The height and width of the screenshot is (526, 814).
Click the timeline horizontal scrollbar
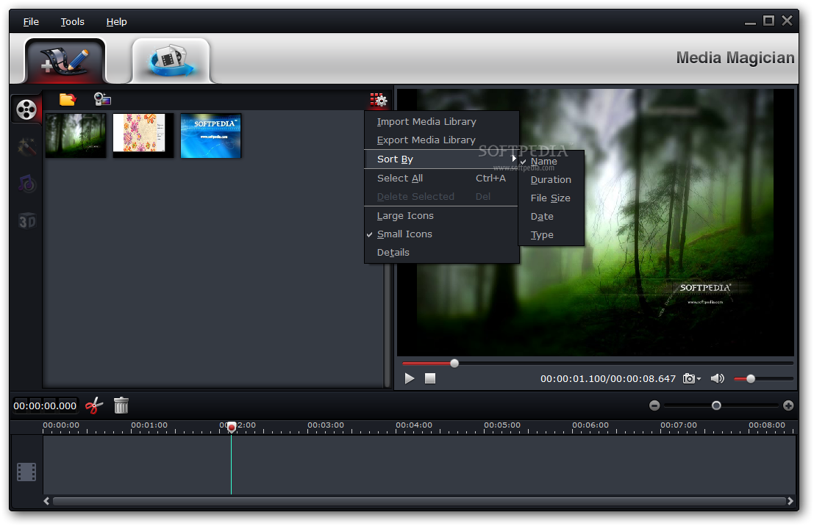[x=419, y=501]
